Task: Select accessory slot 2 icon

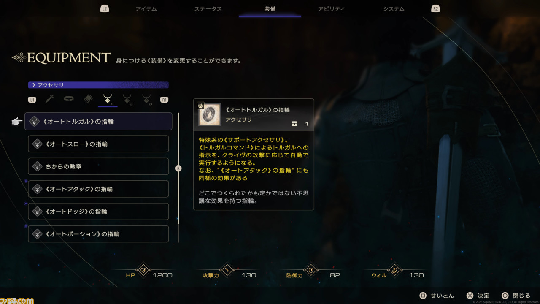Action: [127, 100]
